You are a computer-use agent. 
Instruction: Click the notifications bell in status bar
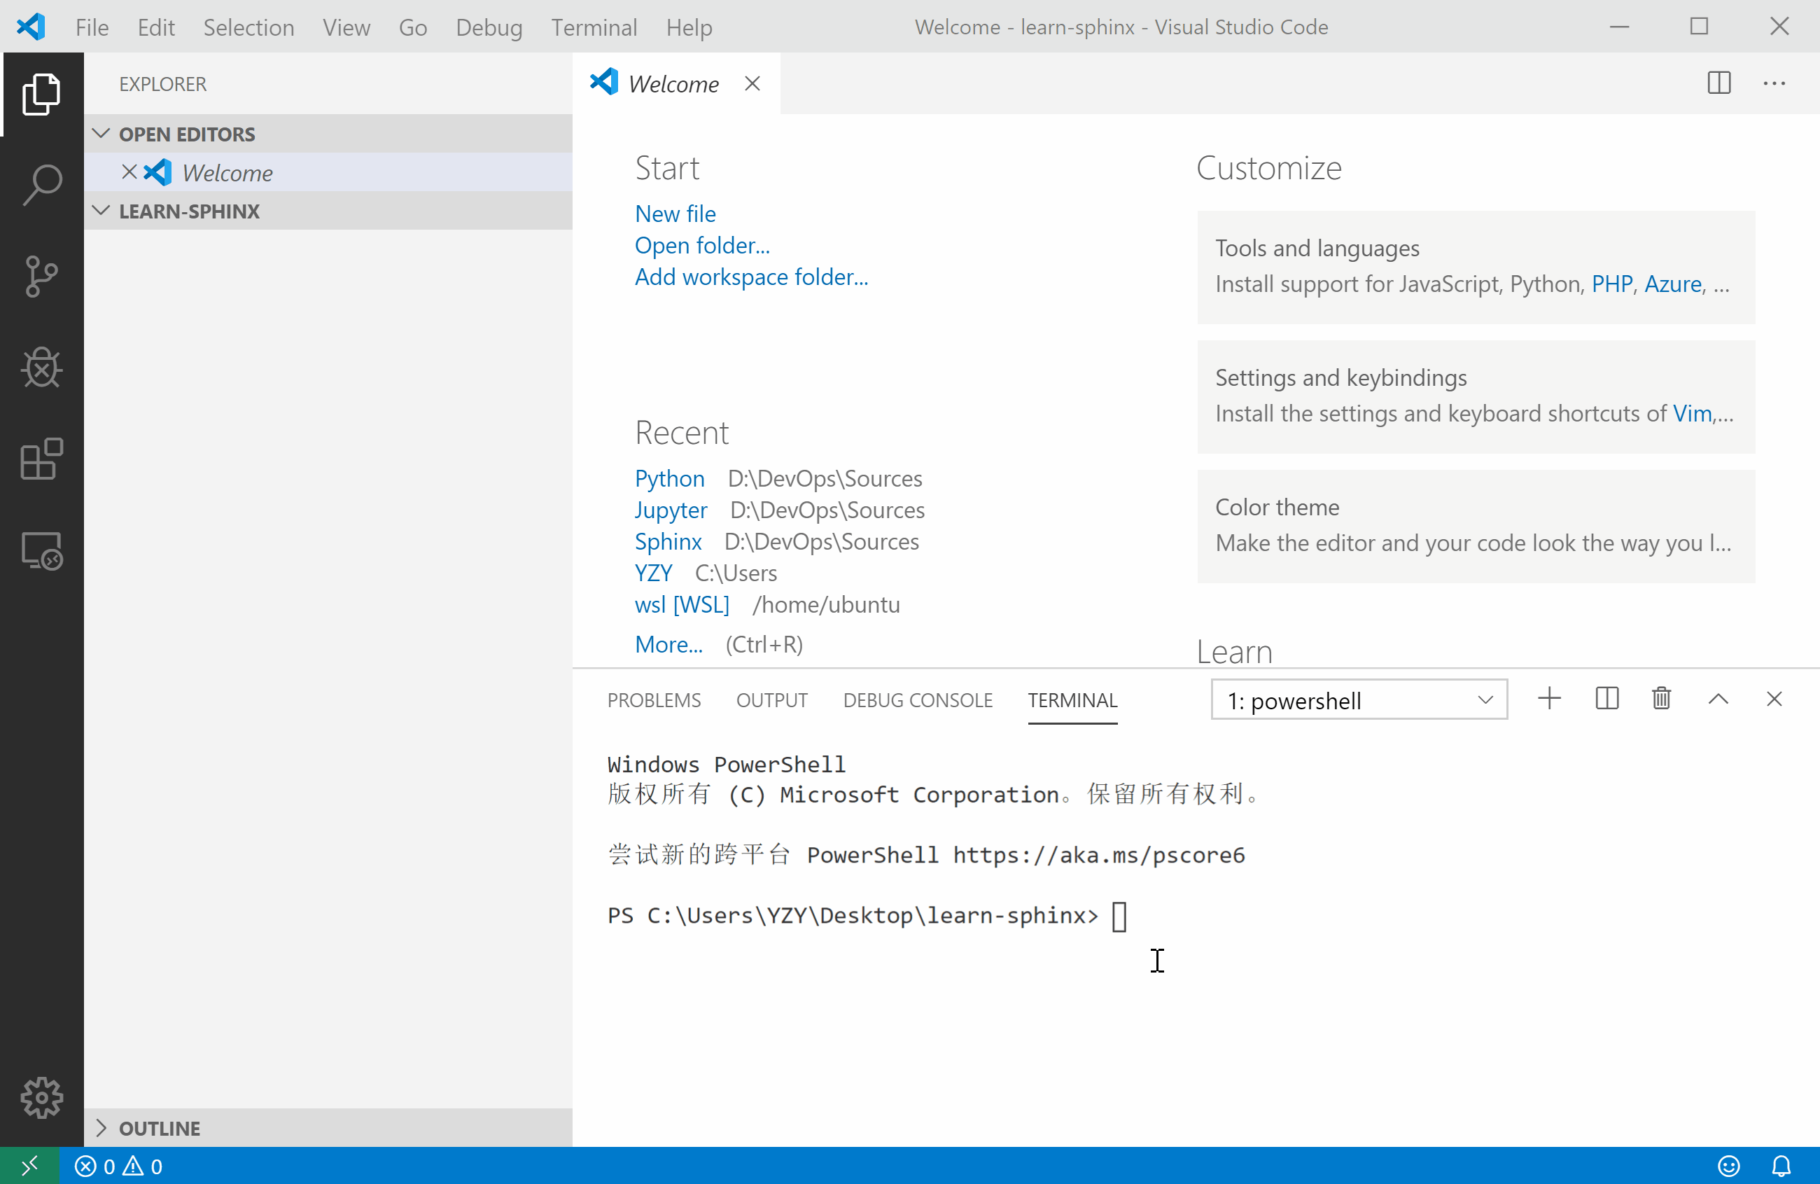[x=1781, y=1166]
